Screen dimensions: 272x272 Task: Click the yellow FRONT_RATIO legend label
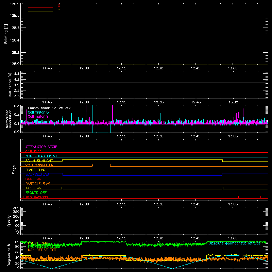[x=39, y=243]
